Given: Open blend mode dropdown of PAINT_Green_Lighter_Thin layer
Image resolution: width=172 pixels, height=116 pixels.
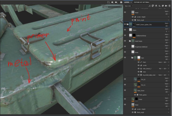Looking at the screenshot, I should 167,23.
